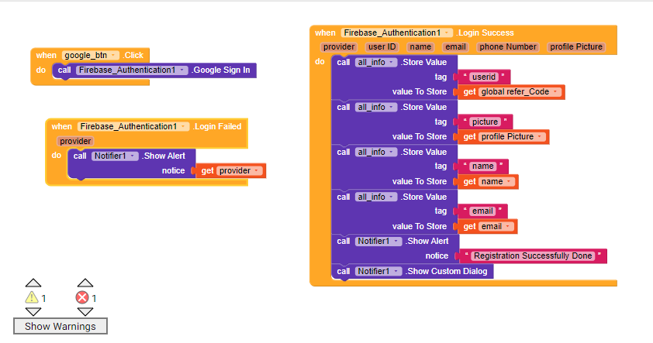This screenshot has height=343, width=653.
Task: Go to previous warning with up arrow
Action: pos(33,283)
